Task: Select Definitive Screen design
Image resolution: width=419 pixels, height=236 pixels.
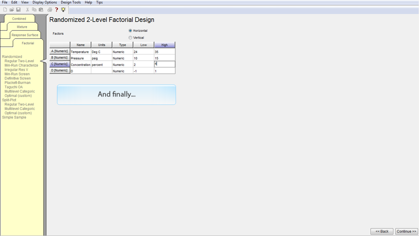Action: coord(18,78)
